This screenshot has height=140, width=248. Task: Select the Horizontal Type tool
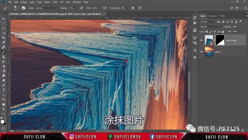pyautogui.click(x=3, y=90)
